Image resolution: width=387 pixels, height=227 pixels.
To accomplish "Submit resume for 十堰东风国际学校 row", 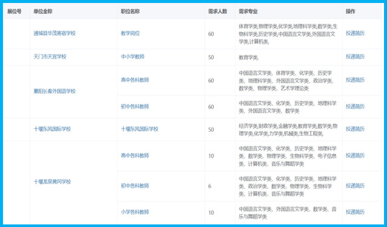I will coord(355,129).
